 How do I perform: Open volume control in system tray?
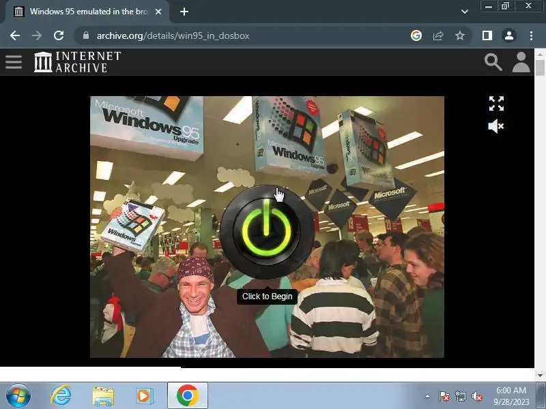477,396
